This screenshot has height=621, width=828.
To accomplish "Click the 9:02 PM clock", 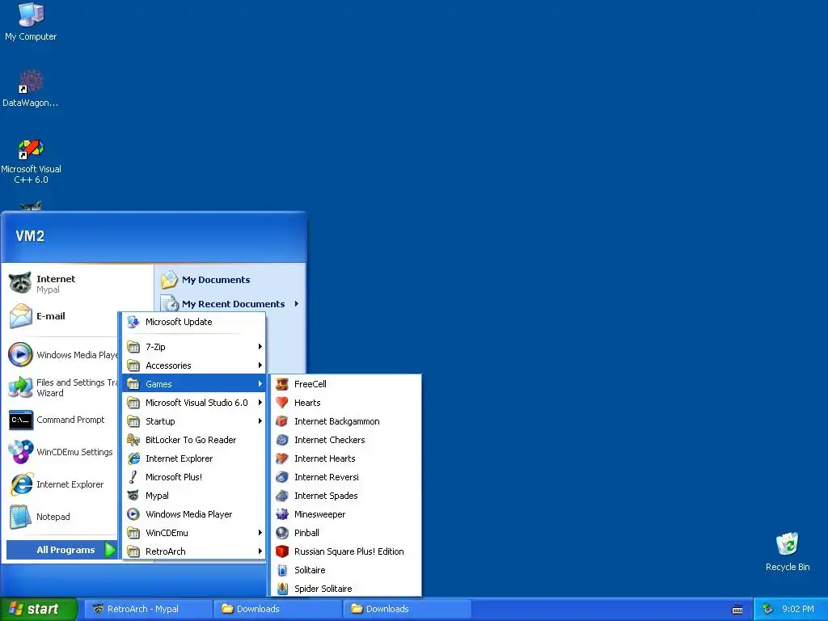I will (x=798, y=609).
